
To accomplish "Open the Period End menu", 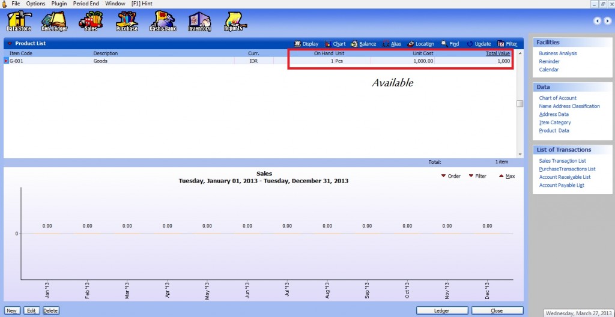I will (x=86, y=4).
